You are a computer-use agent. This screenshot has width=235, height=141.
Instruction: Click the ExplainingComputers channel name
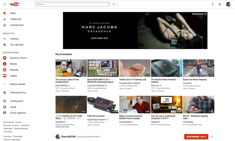pyautogui.click(x=96, y=120)
